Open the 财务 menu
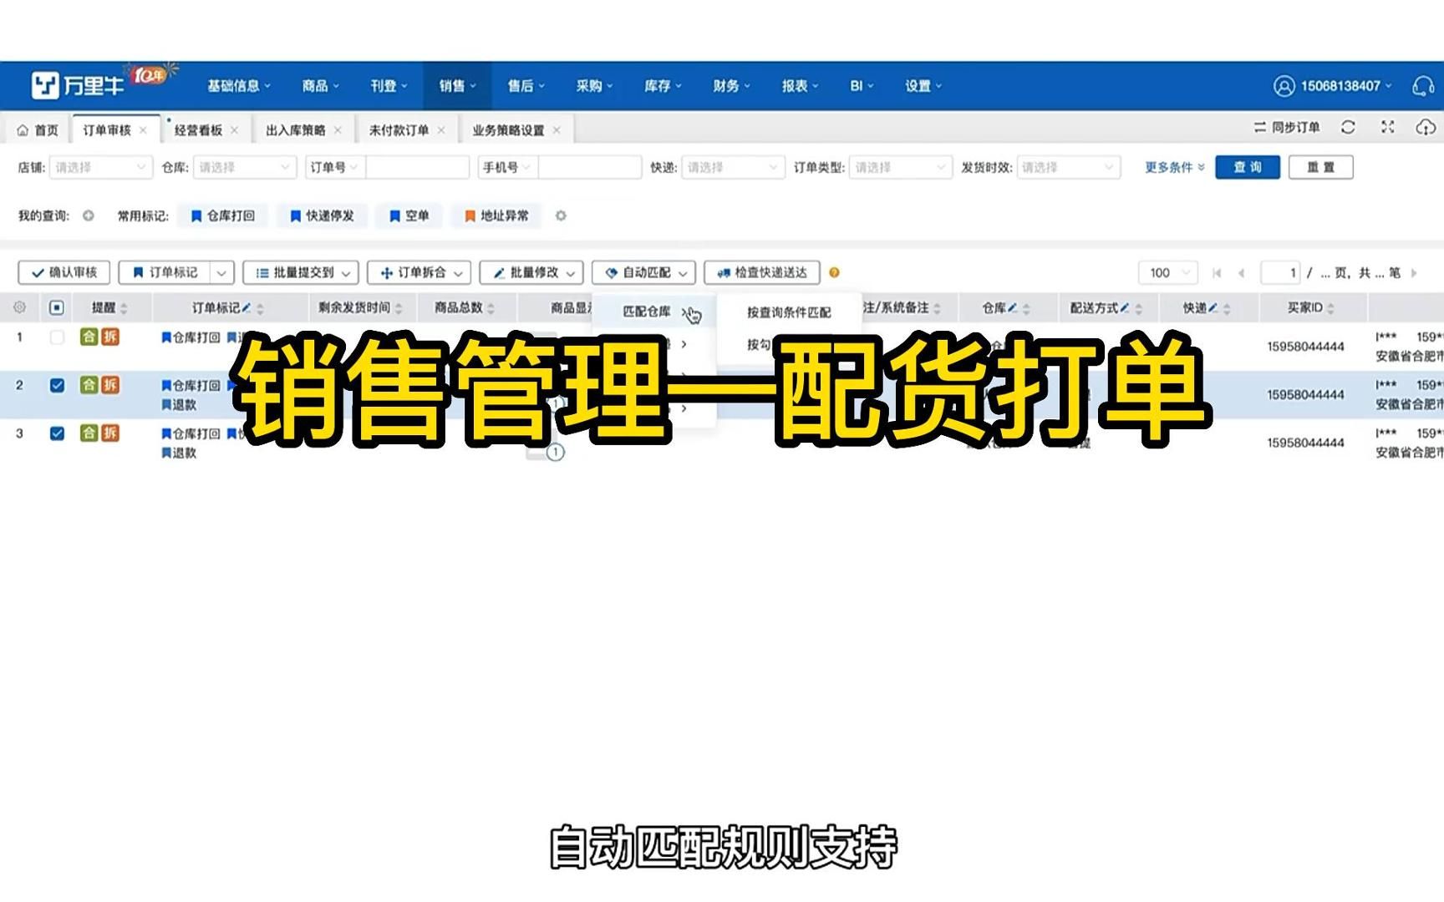The image size is (1444, 902). (x=731, y=85)
